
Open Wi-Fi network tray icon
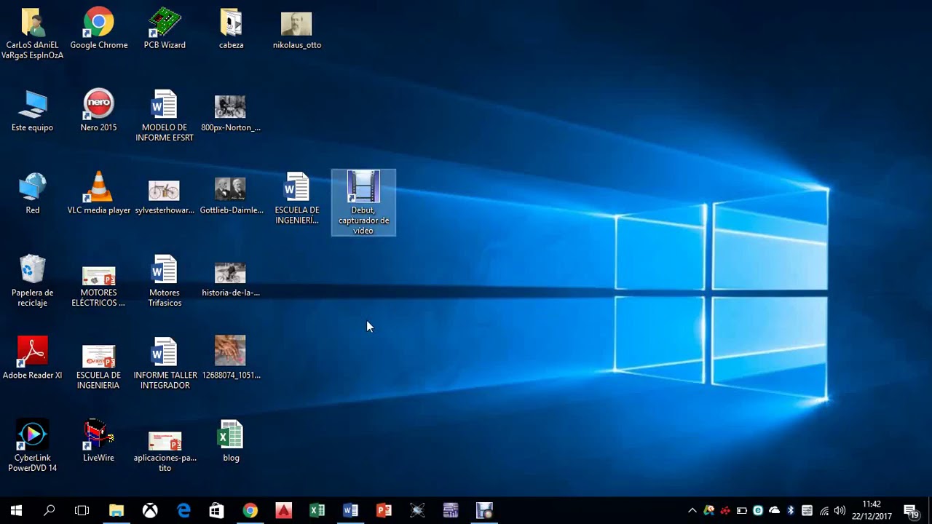(x=824, y=511)
